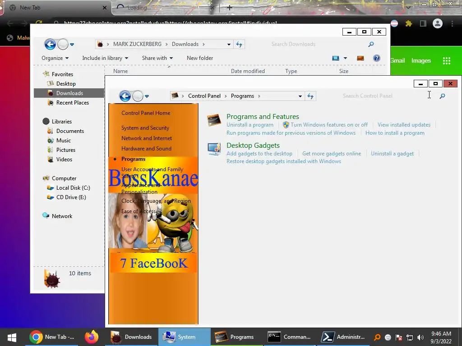
Task: Open Get more gadgets online link
Action: point(332,154)
